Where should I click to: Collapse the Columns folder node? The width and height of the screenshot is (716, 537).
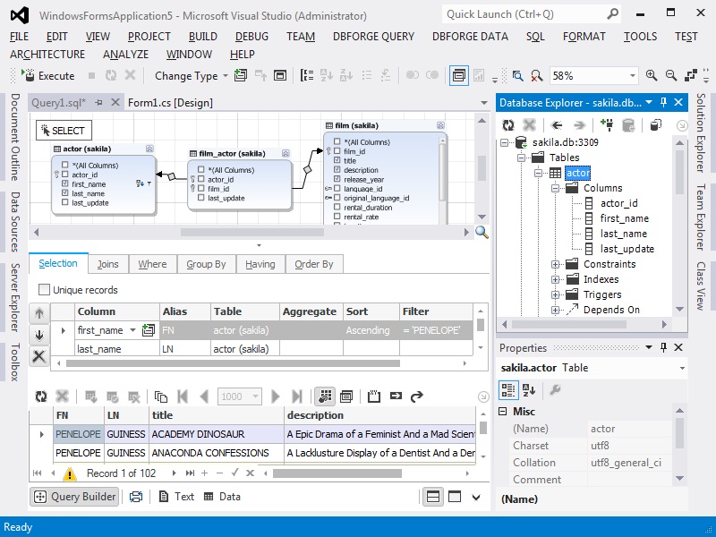(555, 188)
